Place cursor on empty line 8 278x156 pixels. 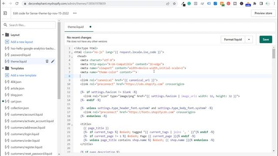(x=172, y=76)
